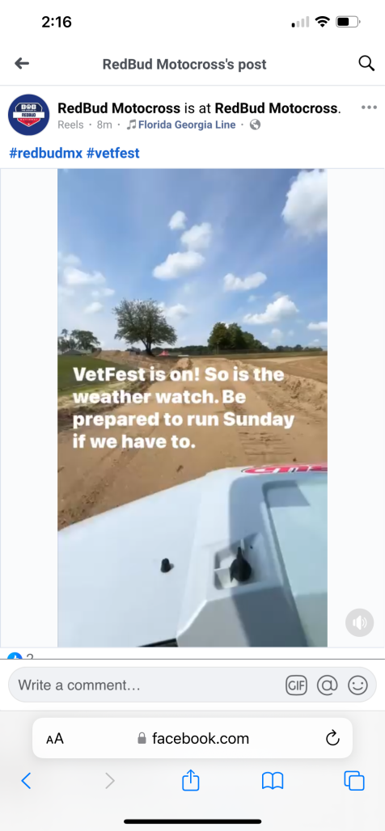Viewport: 385px width, 831px height.
Task: Open search with the magnifying glass icon
Action: pos(366,64)
